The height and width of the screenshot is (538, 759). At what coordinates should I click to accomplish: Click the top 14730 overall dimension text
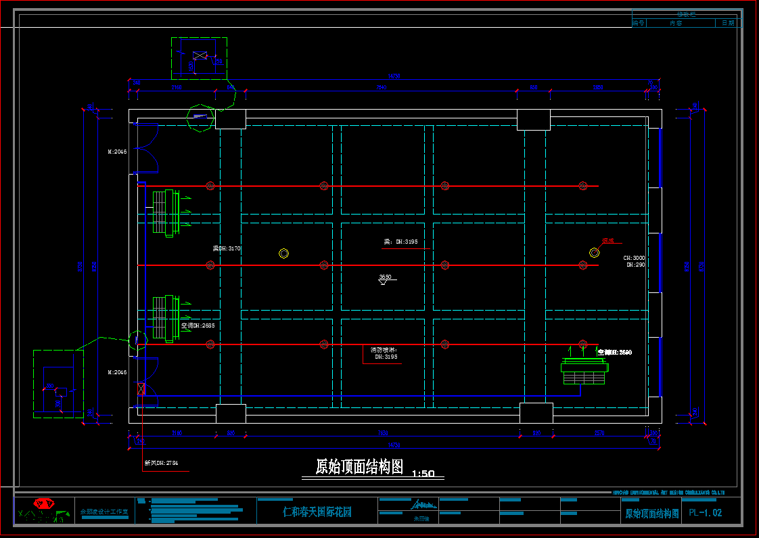click(394, 76)
